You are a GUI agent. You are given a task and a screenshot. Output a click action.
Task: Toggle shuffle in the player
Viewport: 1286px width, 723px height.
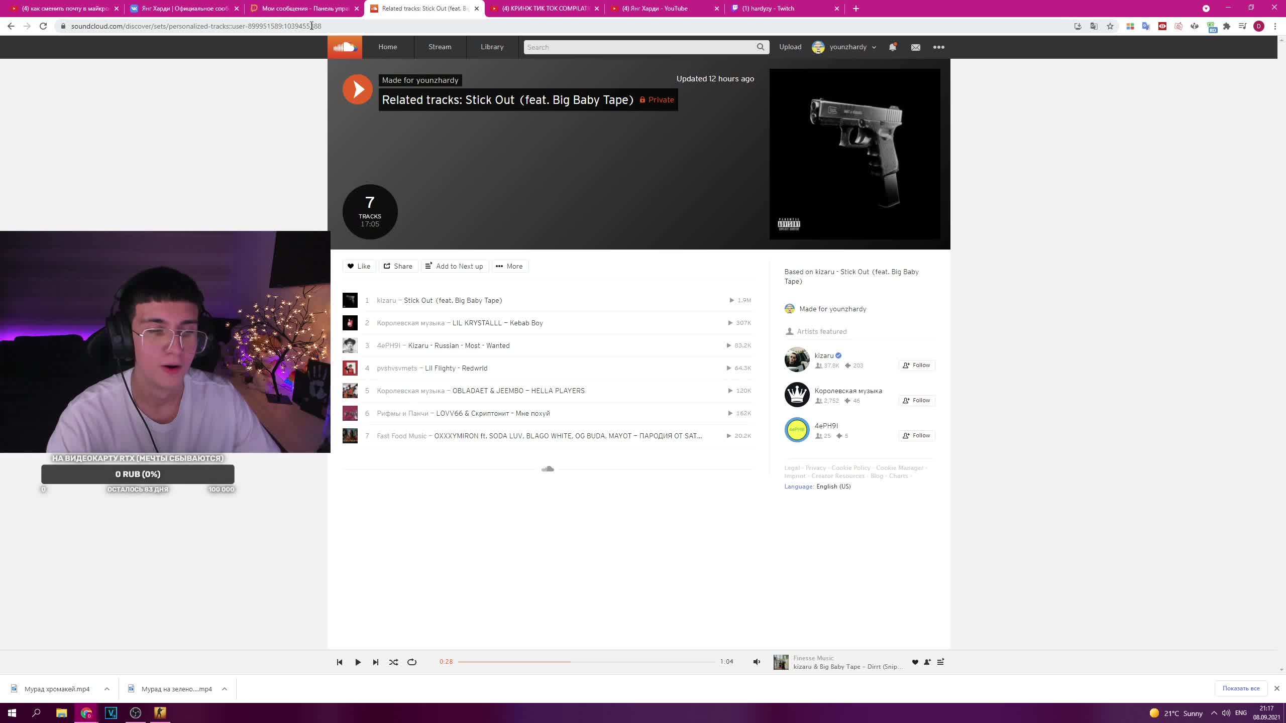click(394, 662)
